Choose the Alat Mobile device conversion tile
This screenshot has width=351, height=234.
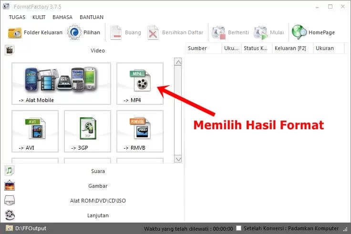61,83
